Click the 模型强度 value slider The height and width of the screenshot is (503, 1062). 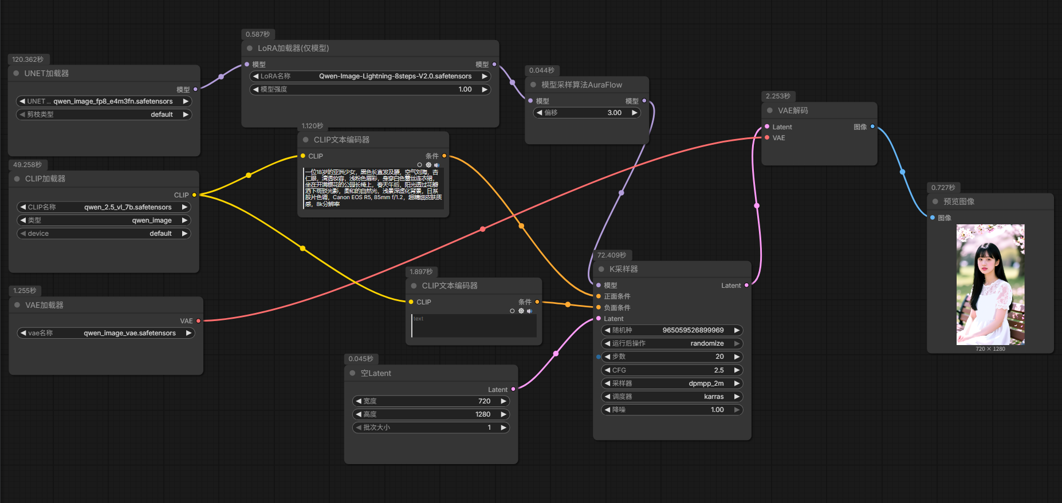tap(371, 89)
